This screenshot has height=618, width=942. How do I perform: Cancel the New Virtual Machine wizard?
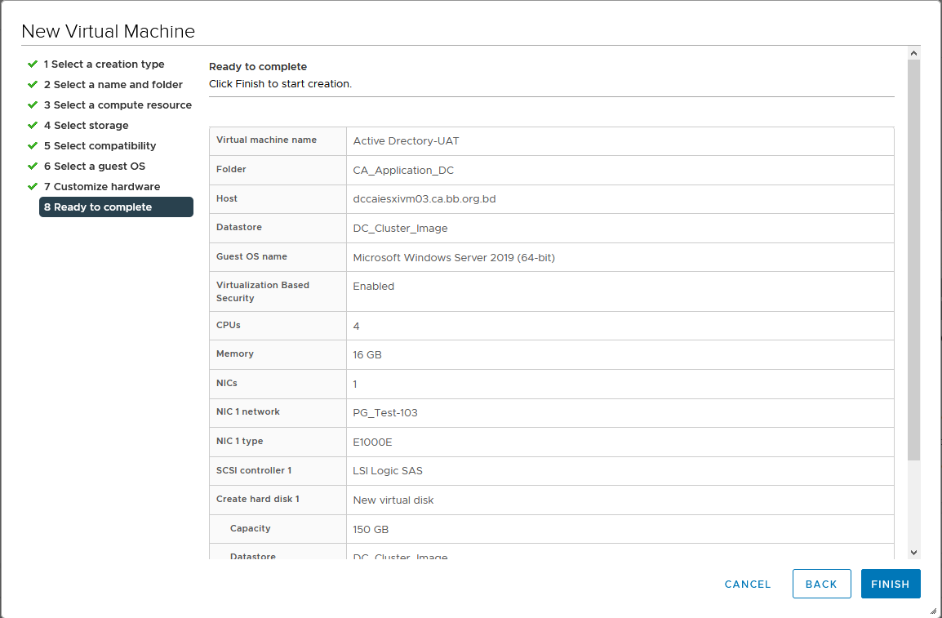[x=748, y=585]
